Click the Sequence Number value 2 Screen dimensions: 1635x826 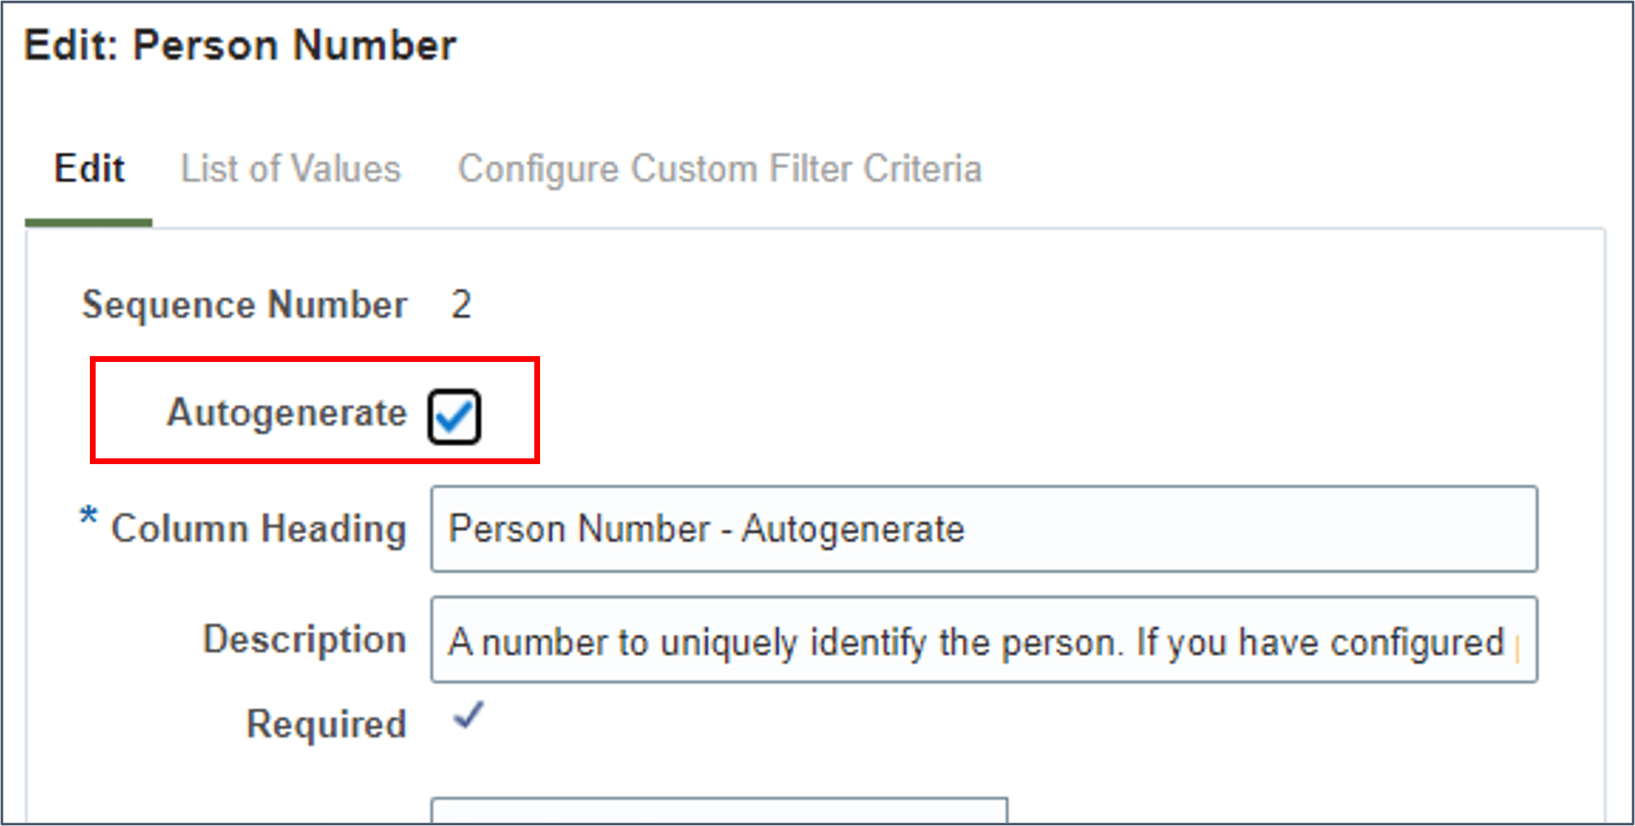(x=461, y=305)
